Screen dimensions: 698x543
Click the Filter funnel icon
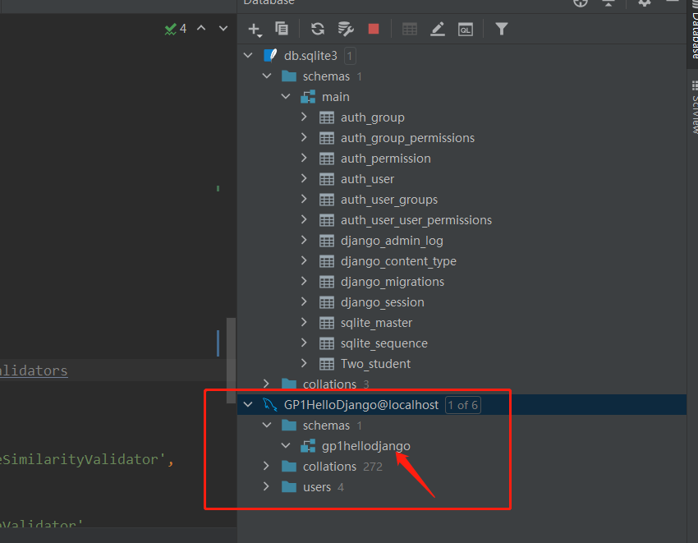click(x=502, y=29)
